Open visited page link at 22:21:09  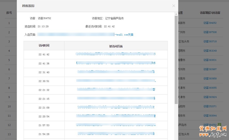tap(116, 107)
